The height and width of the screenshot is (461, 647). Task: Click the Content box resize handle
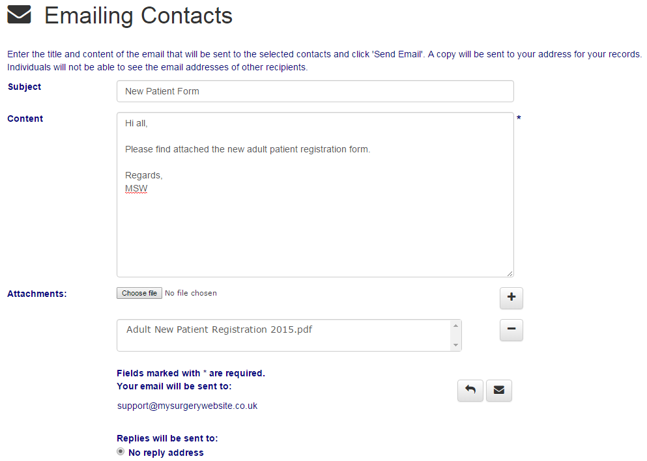pos(510,273)
